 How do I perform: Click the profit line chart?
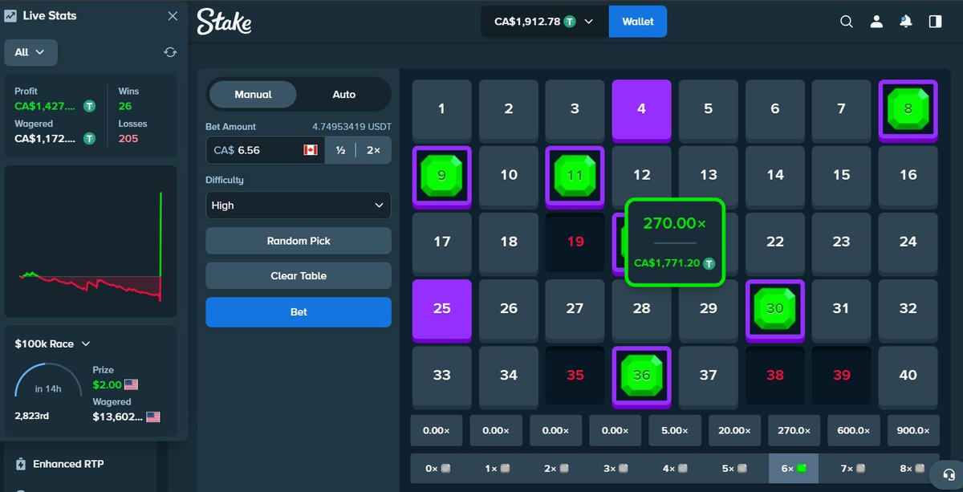[91, 242]
